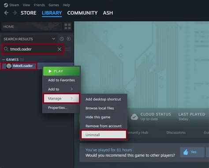This screenshot has height=168, width=209.
Task: Click Uninstall in the submenu
Action: [x=104, y=135]
